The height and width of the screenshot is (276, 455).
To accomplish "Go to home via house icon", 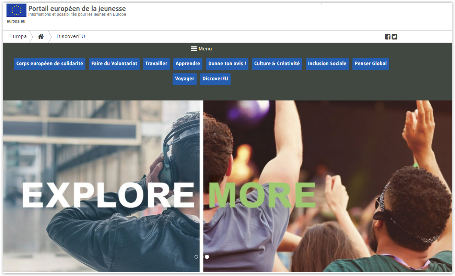I will [x=40, y=37].
